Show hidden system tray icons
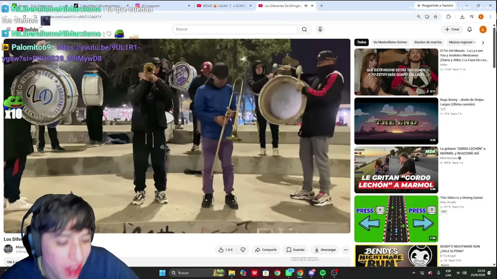Image resolution: width=497 pixels, height=279 pixels. [414, 273]
